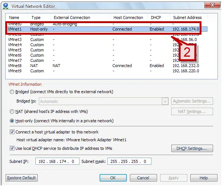Click the Subnet Address column header
Screen dimensions: 222x186
187,18
